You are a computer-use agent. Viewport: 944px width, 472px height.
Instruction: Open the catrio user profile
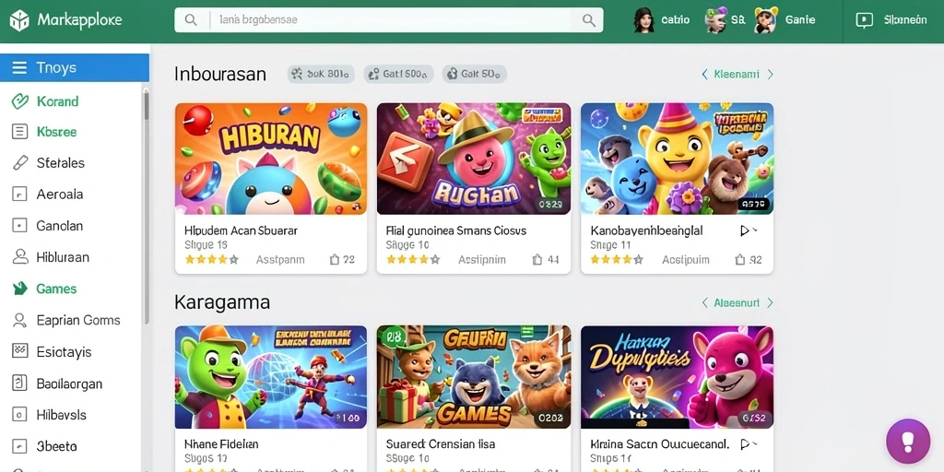click(661, 20)
